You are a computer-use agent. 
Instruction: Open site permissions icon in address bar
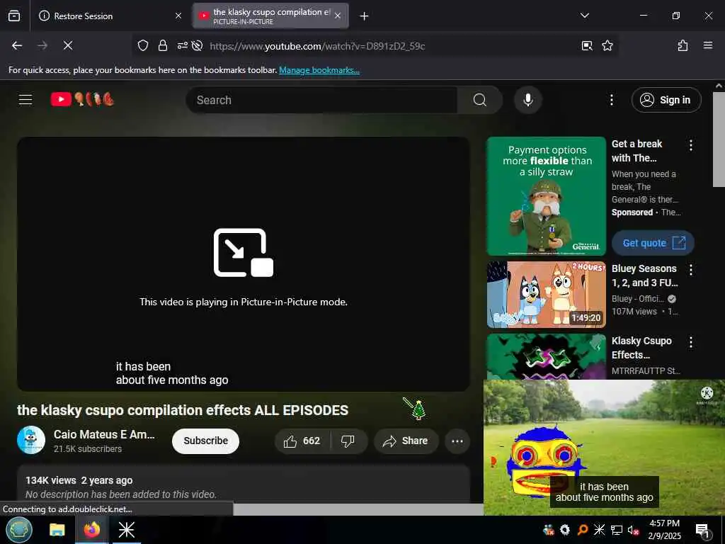tap(182, 45)
